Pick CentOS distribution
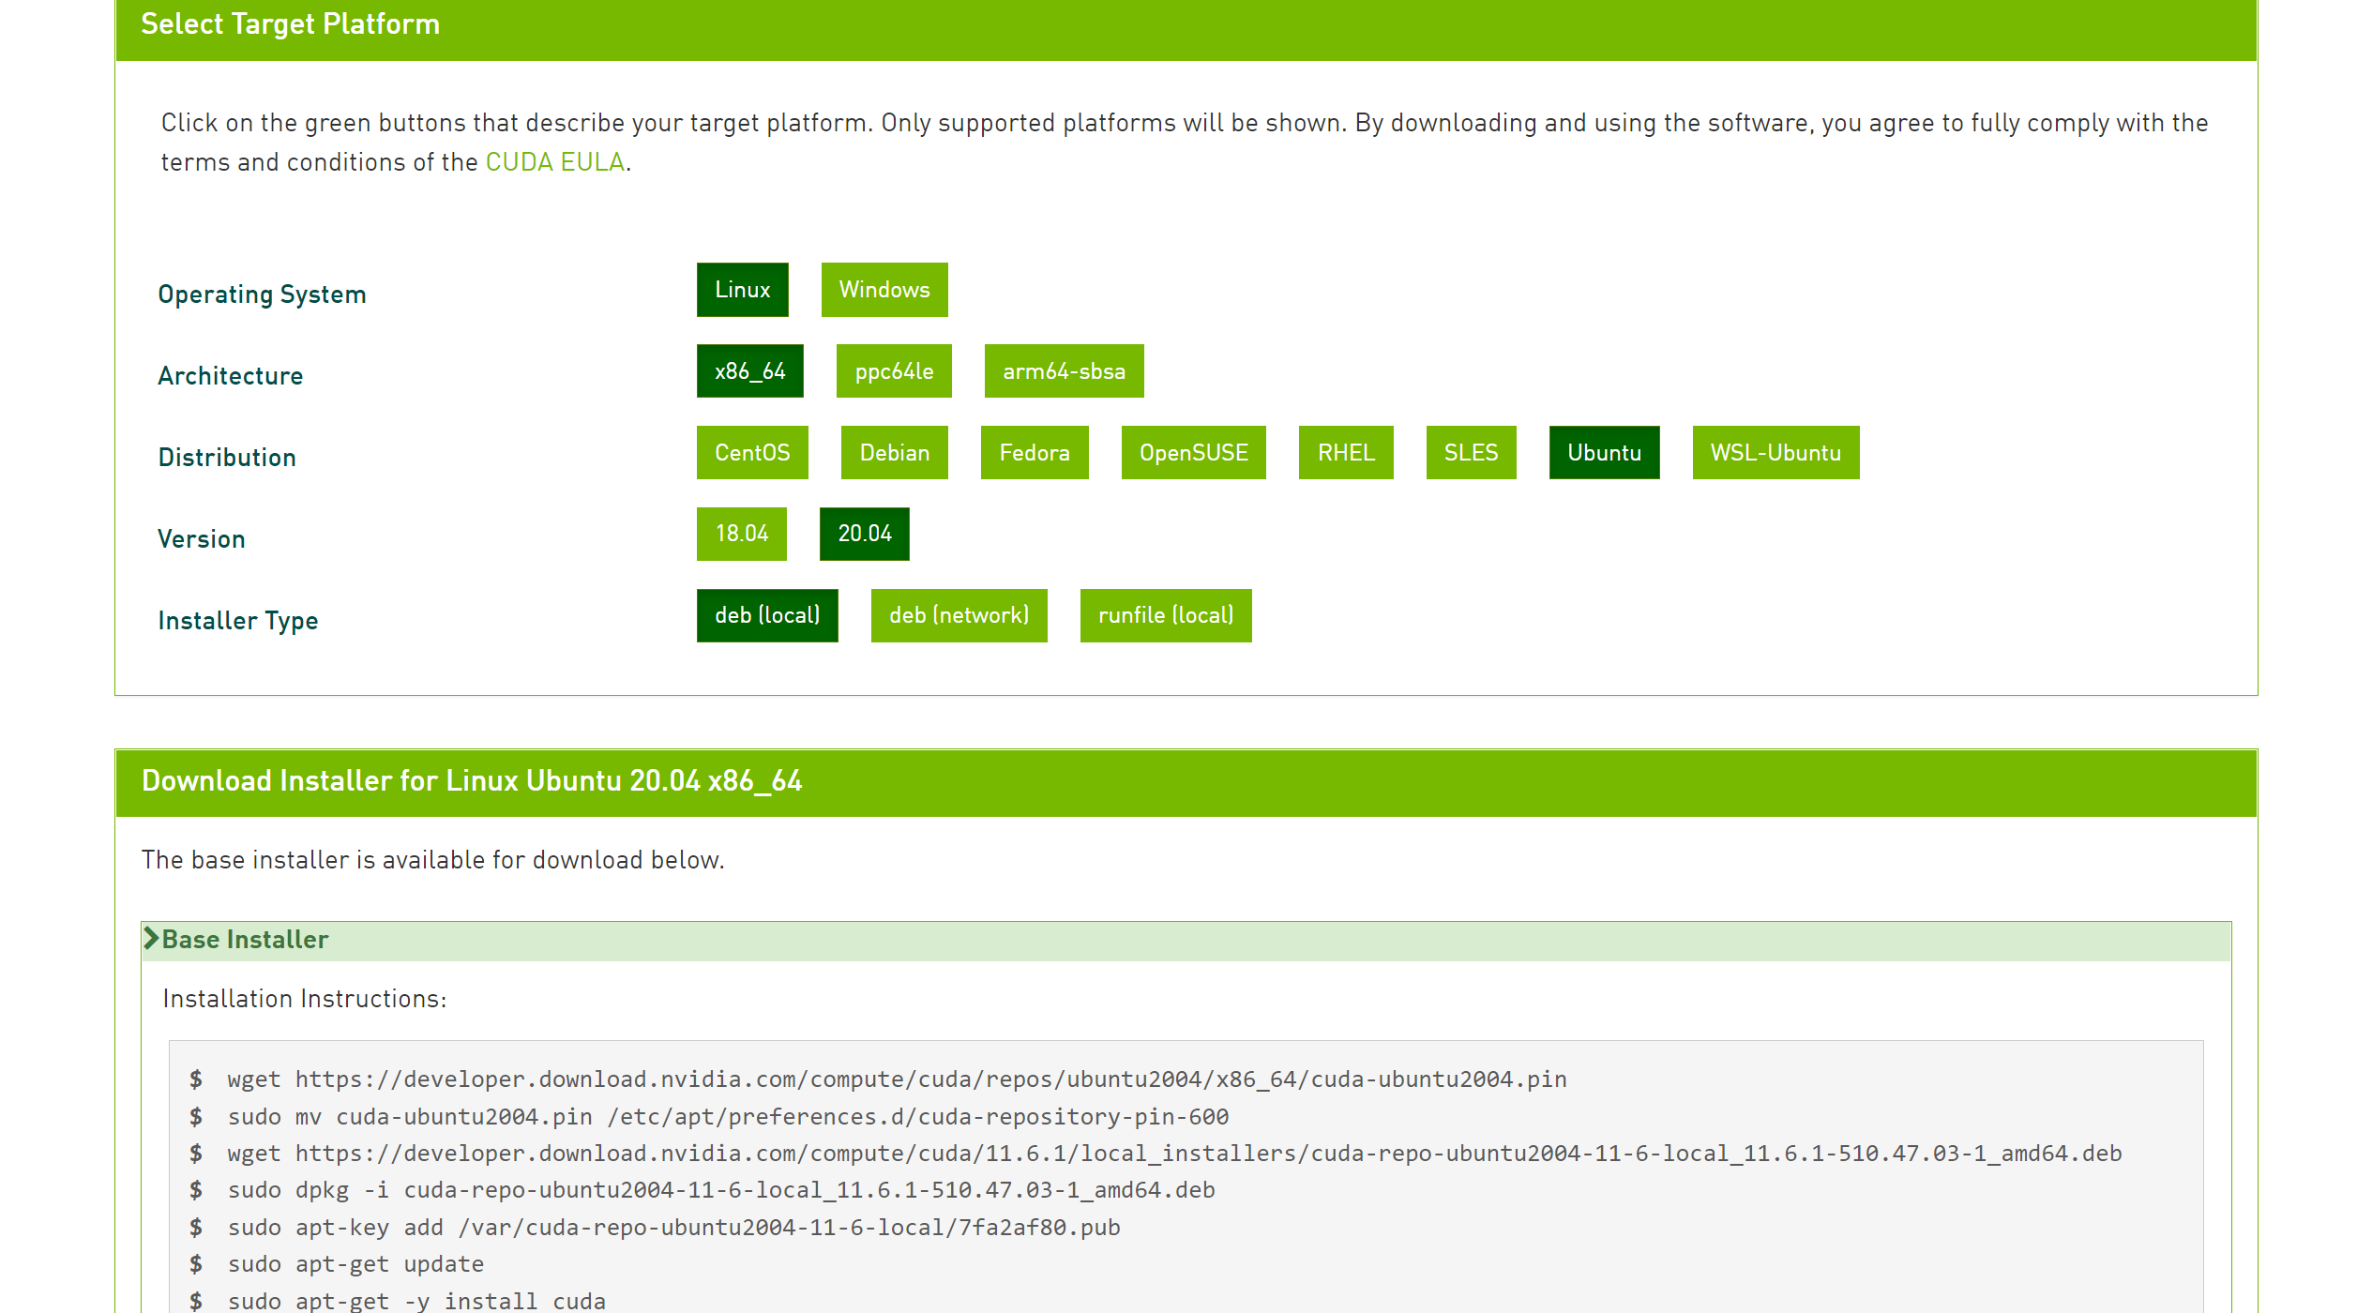The width and height of the screenshot is (2372, 1313). tap(752, 453)
